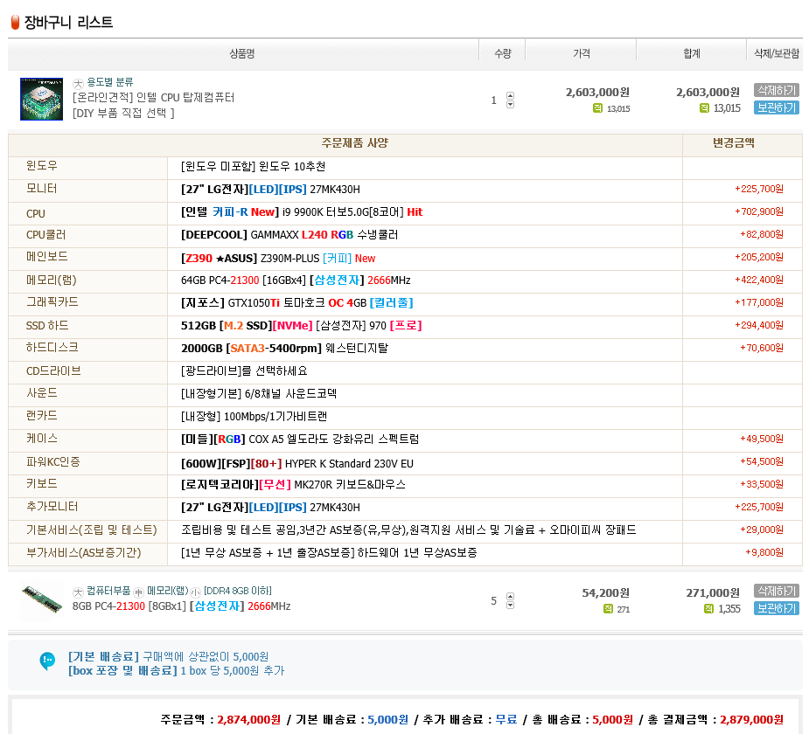Increase quantity of the 인텔 CPU 탑재컴퓨터

click(510, 95)
